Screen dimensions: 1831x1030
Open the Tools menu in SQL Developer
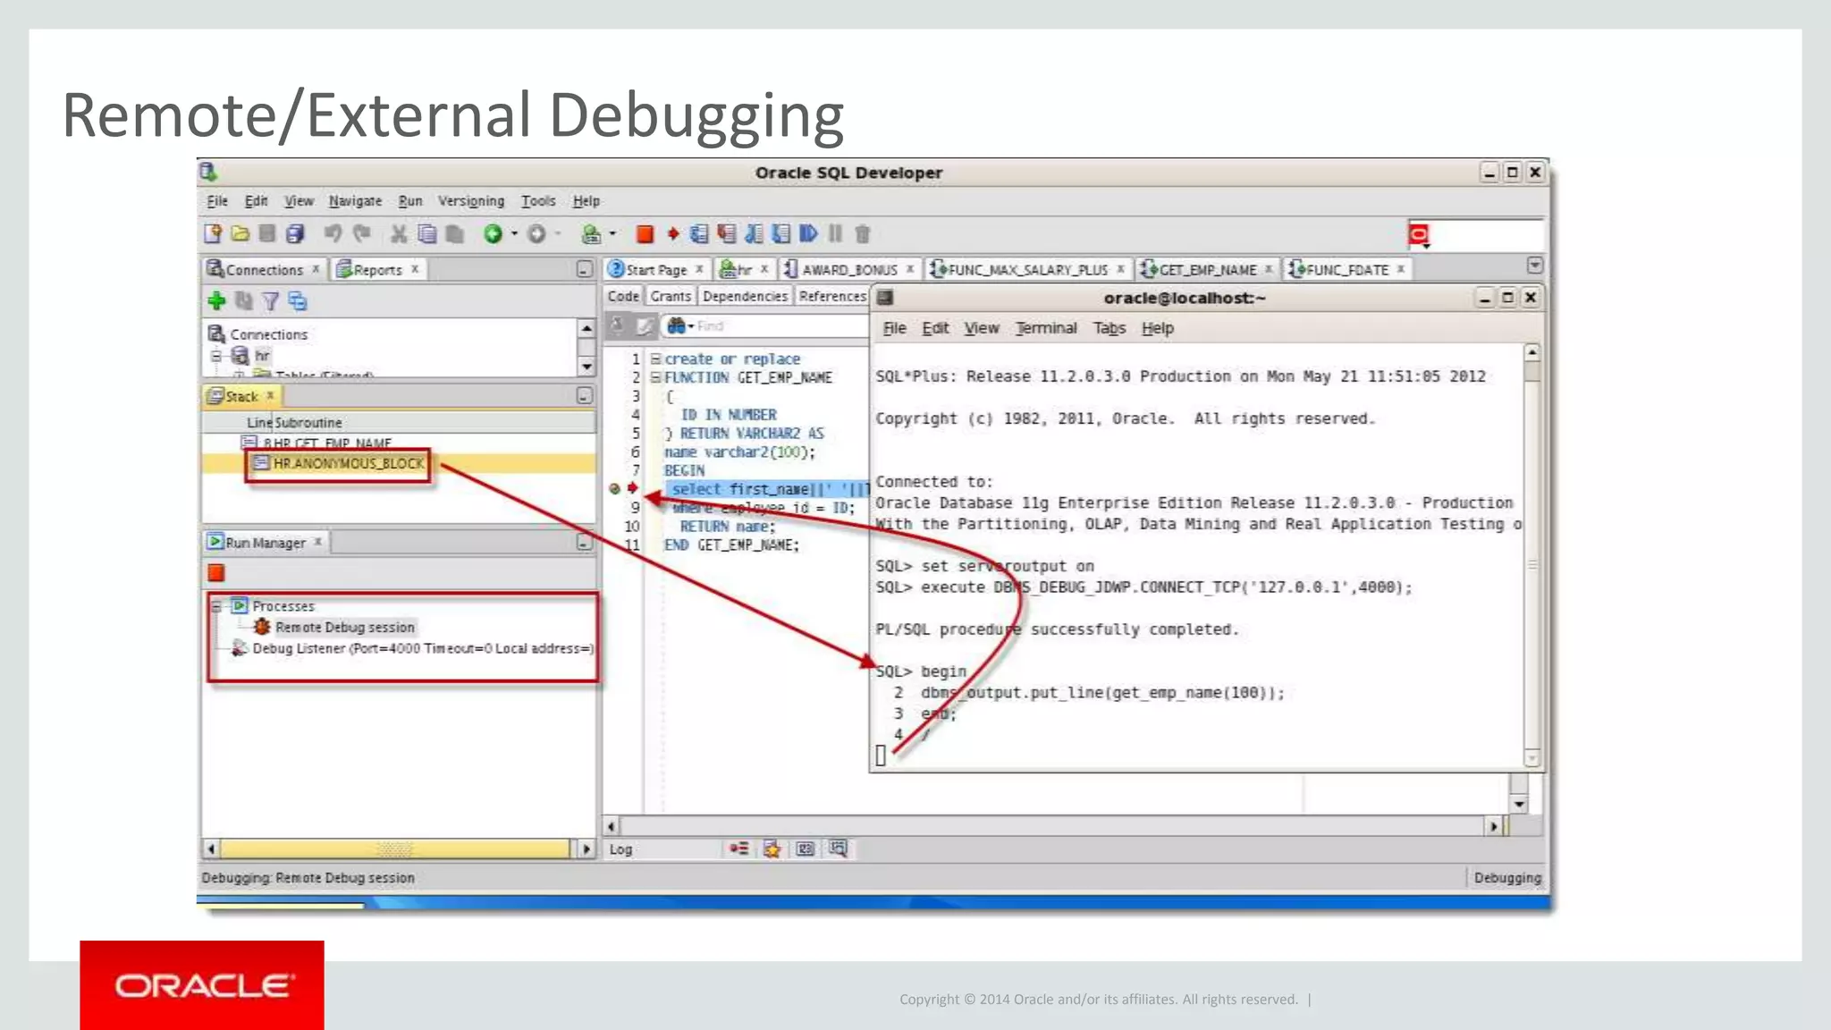(538, 201)
